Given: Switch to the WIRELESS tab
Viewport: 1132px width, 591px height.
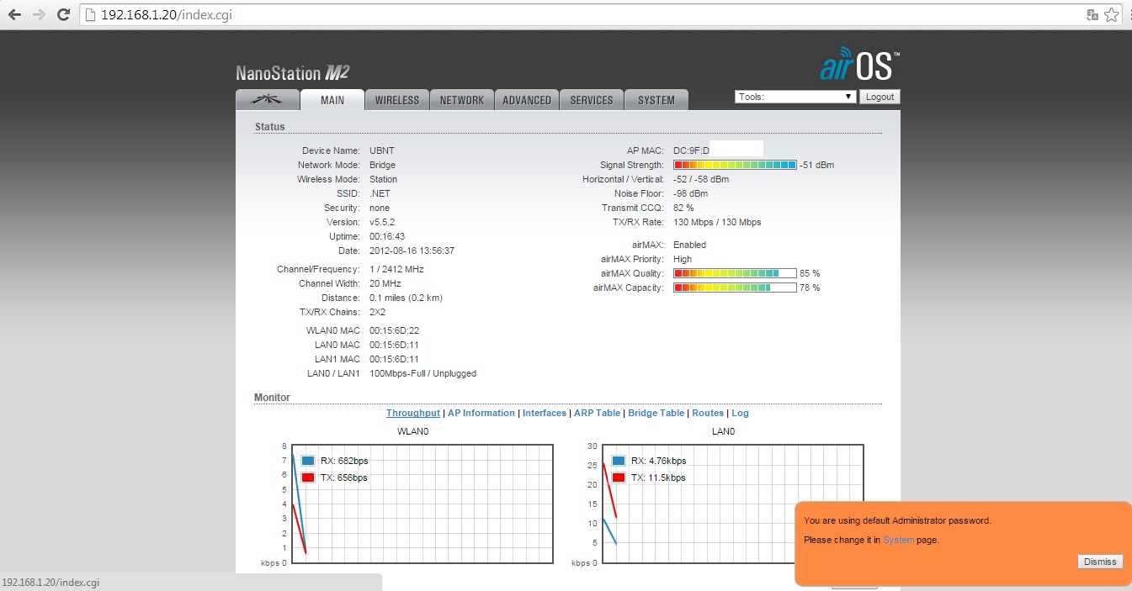Looking at the screenshot, I should 397,100.
